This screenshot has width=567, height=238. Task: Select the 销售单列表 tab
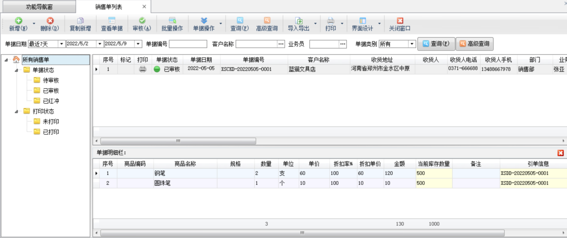coord(108,7)
